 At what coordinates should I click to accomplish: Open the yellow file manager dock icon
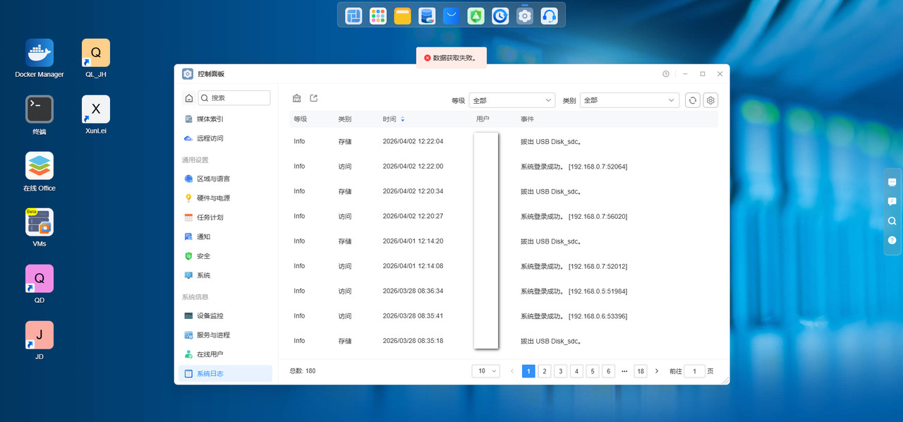click(402, 16)
